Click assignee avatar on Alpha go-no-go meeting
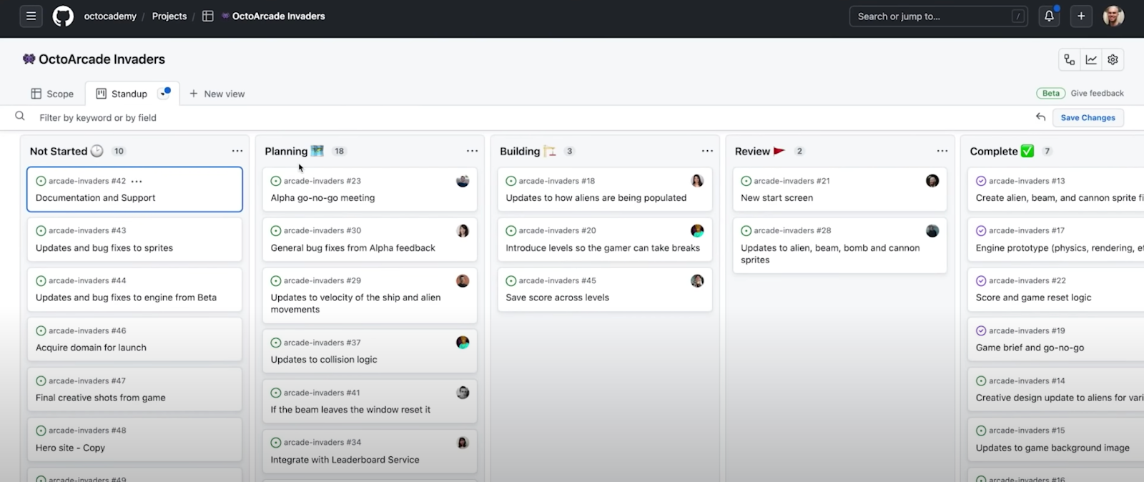 [x=463, y=181]
